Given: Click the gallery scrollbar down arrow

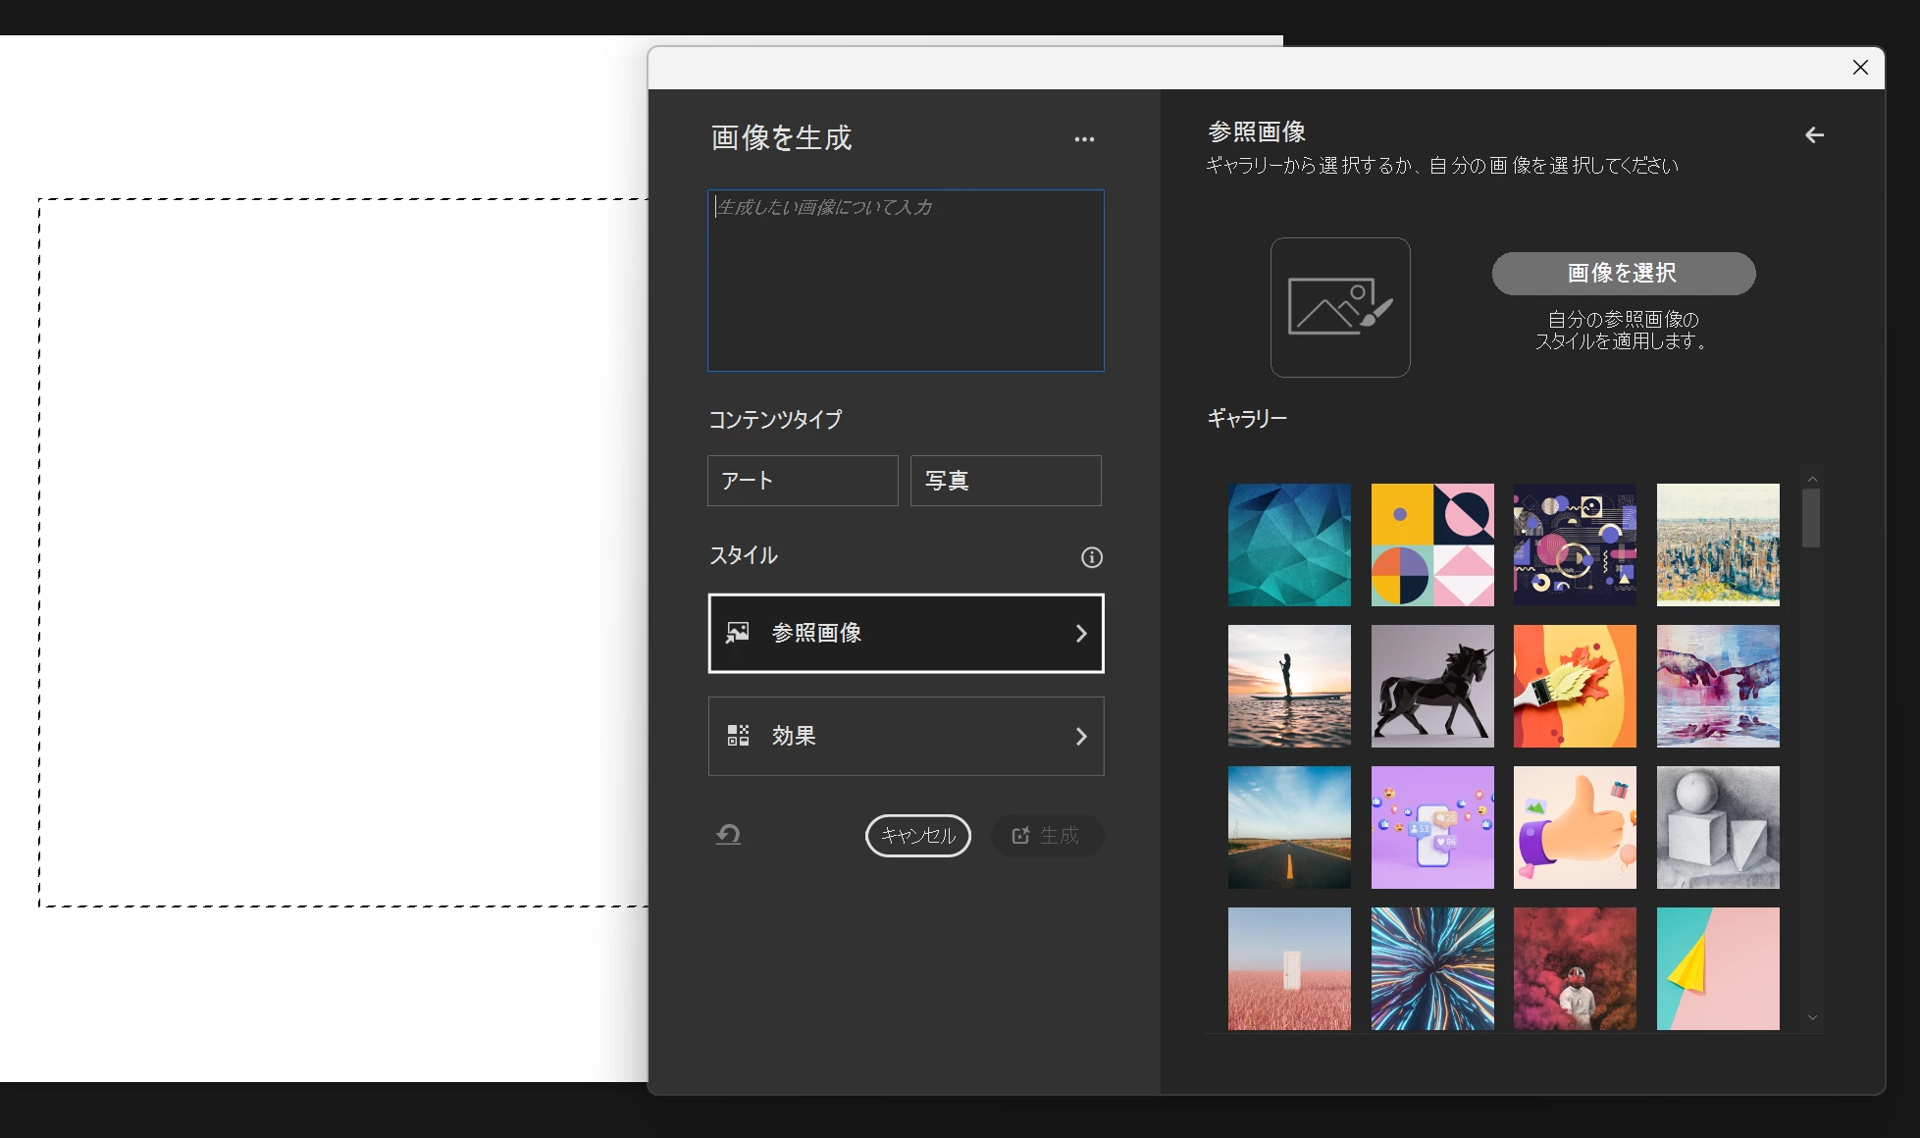Looking at the screenshot, I should 1812,1018.
